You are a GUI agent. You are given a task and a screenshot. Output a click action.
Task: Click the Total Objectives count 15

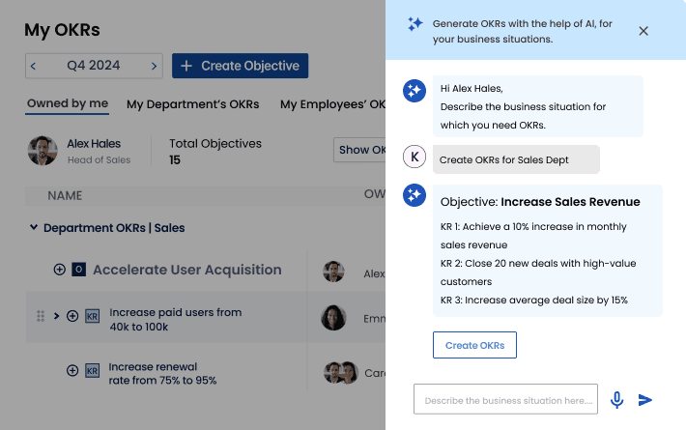175,160
